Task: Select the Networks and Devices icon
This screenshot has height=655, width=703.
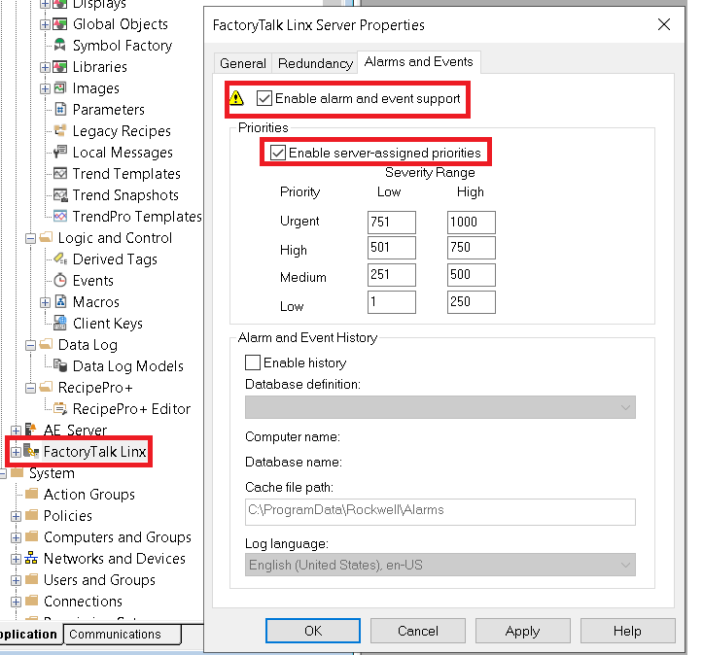Action: click(x=31, y=558)
